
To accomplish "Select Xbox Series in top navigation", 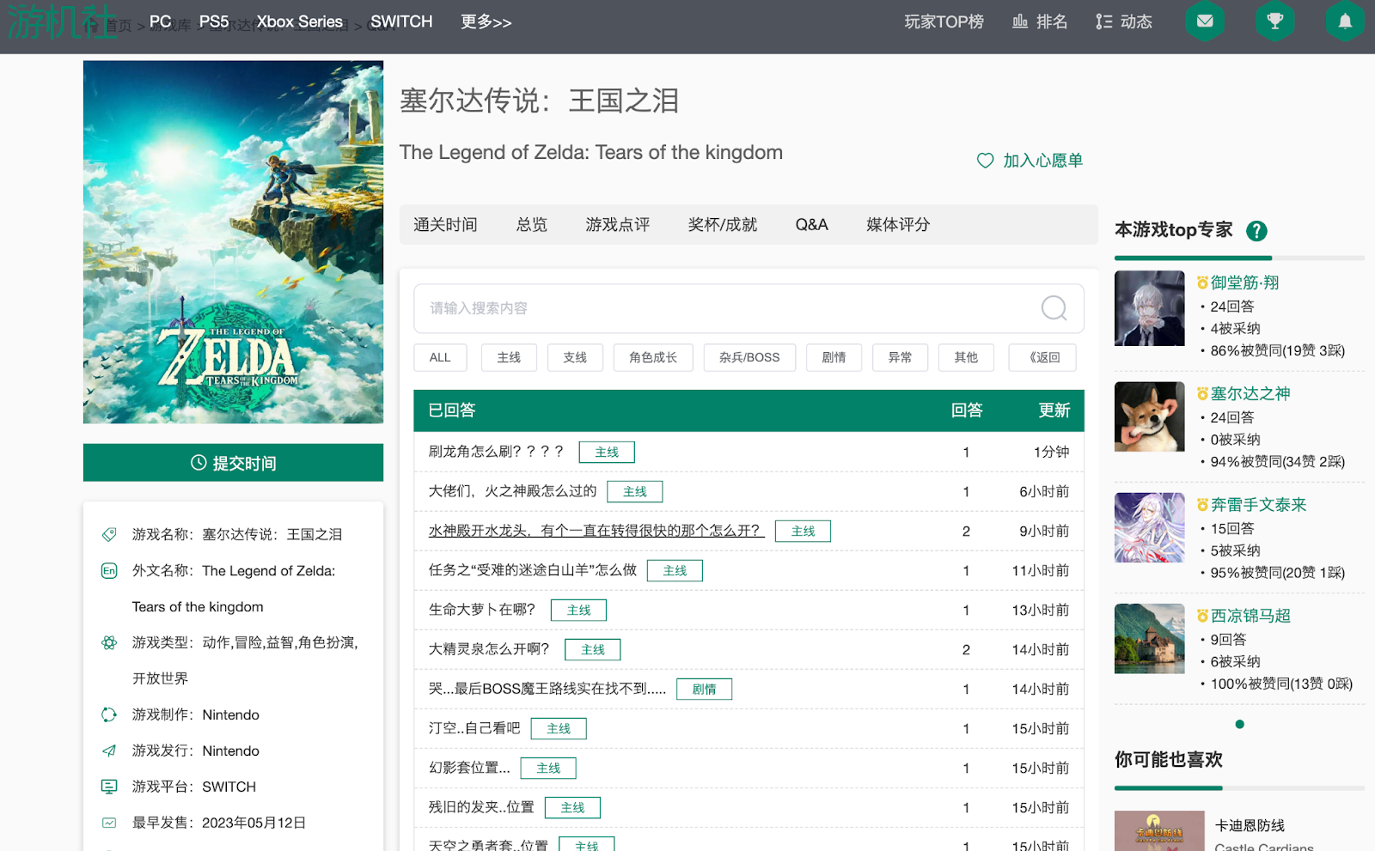I will [x=300, y=21].
